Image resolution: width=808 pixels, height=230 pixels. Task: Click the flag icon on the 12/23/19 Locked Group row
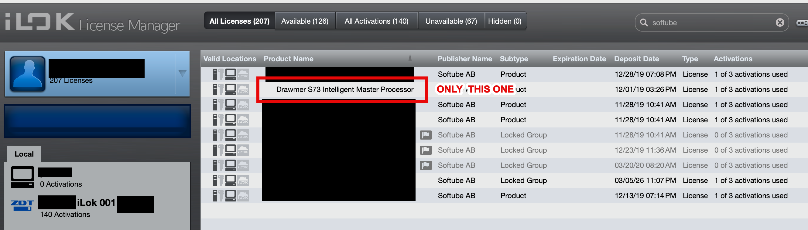tap(426, 151)
